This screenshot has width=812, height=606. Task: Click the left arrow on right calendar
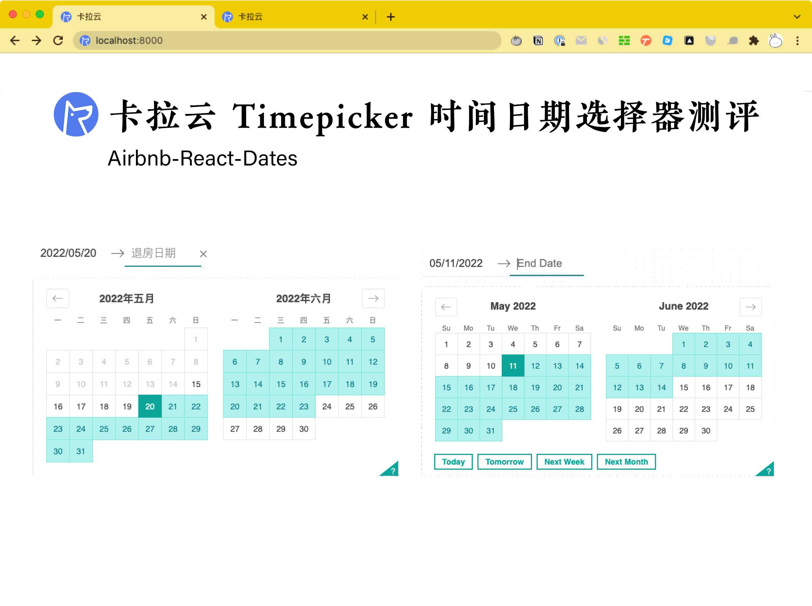pos(445,306)
